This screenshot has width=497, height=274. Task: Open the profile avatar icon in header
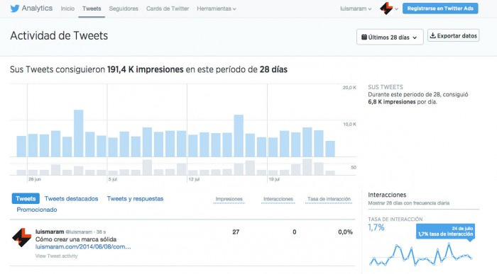386,8
